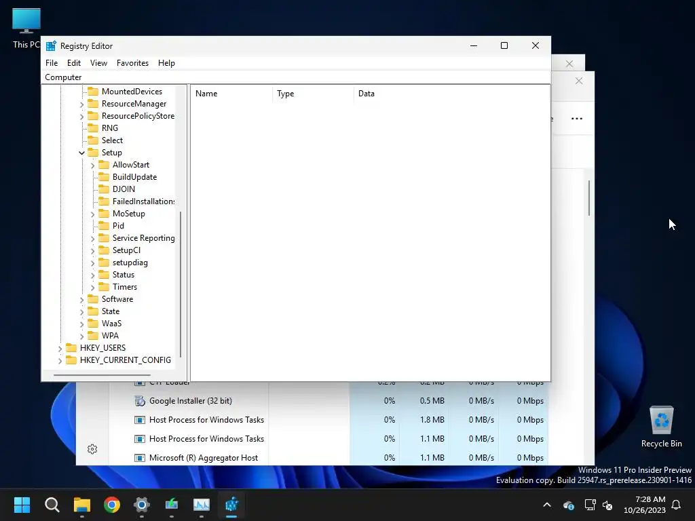Expand the AllowStart key

click(x=92, y=166)
